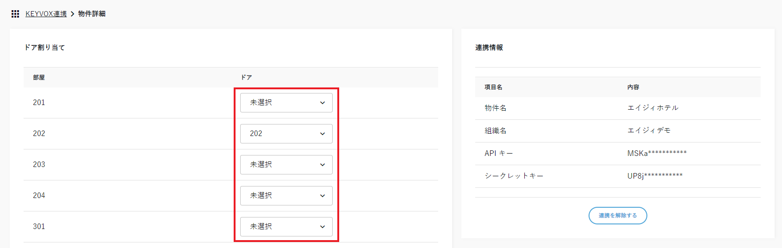
Task: Click the 項目名 column header
Action: [x=493, y=87]
